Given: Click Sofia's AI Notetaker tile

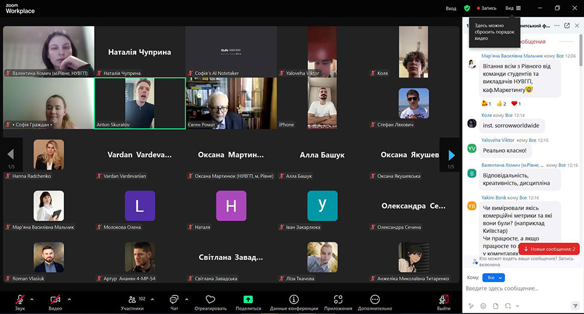Looking at the screenshot, I should coord(231,52).
